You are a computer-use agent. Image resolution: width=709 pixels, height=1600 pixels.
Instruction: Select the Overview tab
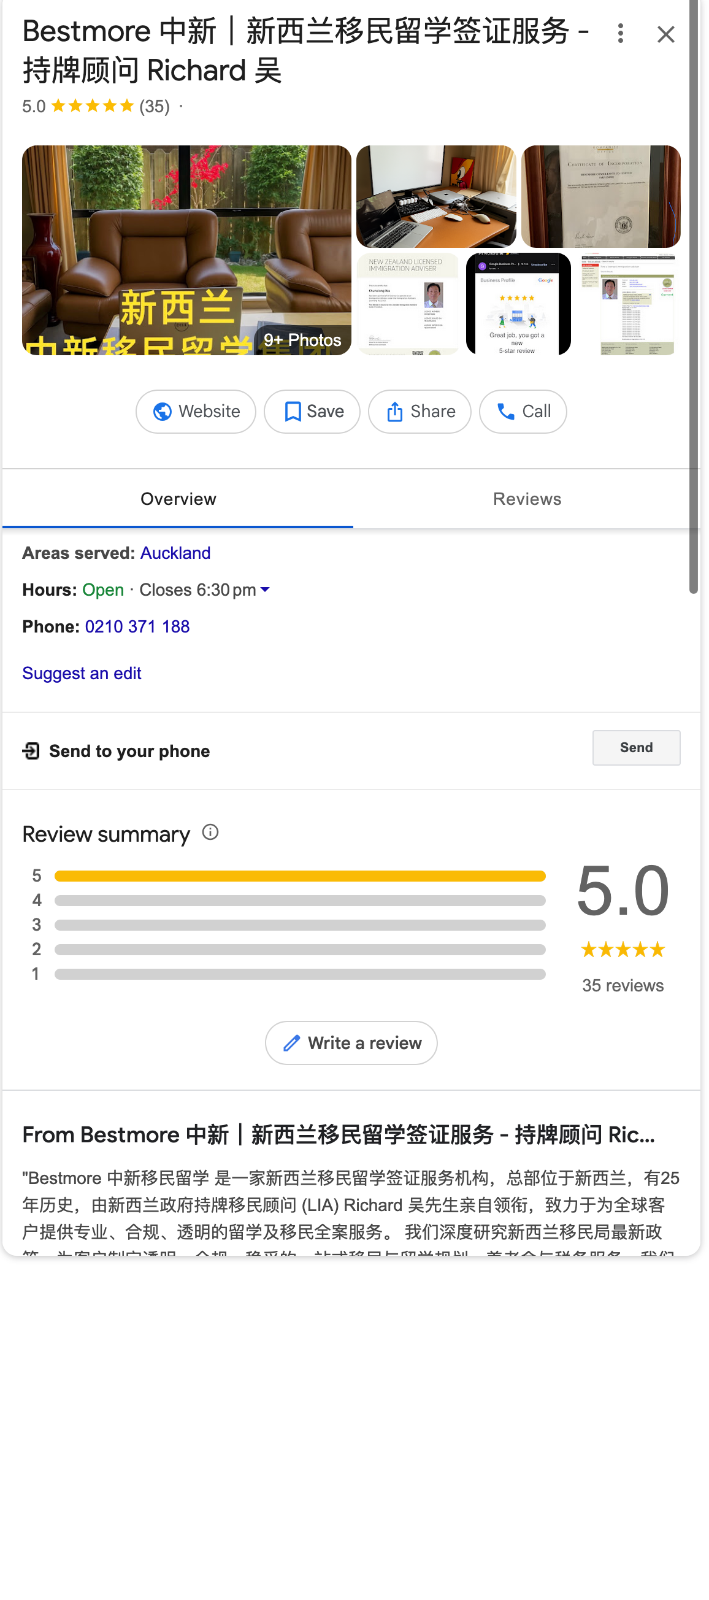coord(178,499)
